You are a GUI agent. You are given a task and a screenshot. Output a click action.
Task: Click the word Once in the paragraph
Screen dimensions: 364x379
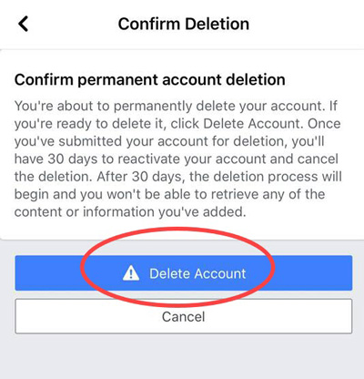324,124
